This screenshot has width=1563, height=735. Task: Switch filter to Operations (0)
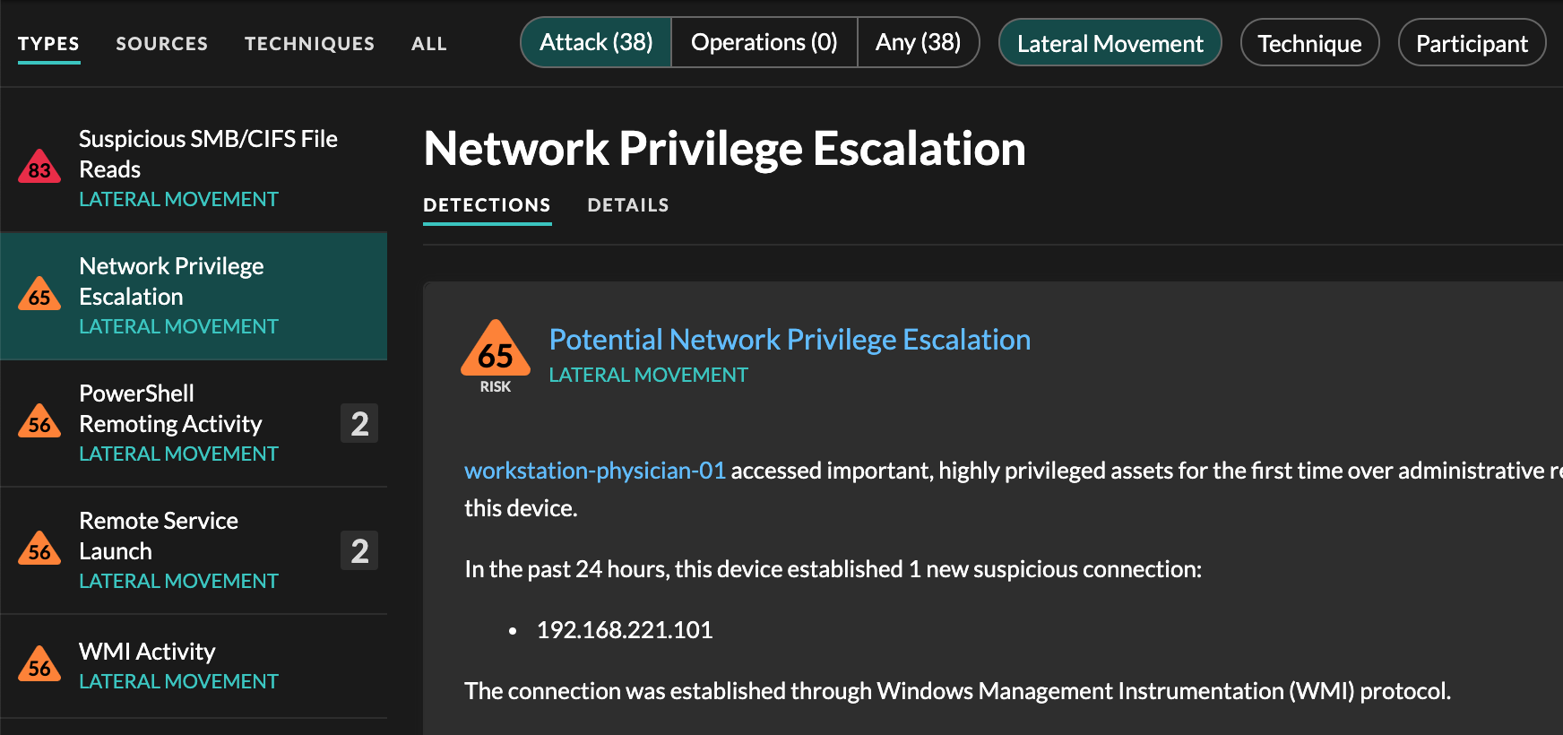[764, 42]
